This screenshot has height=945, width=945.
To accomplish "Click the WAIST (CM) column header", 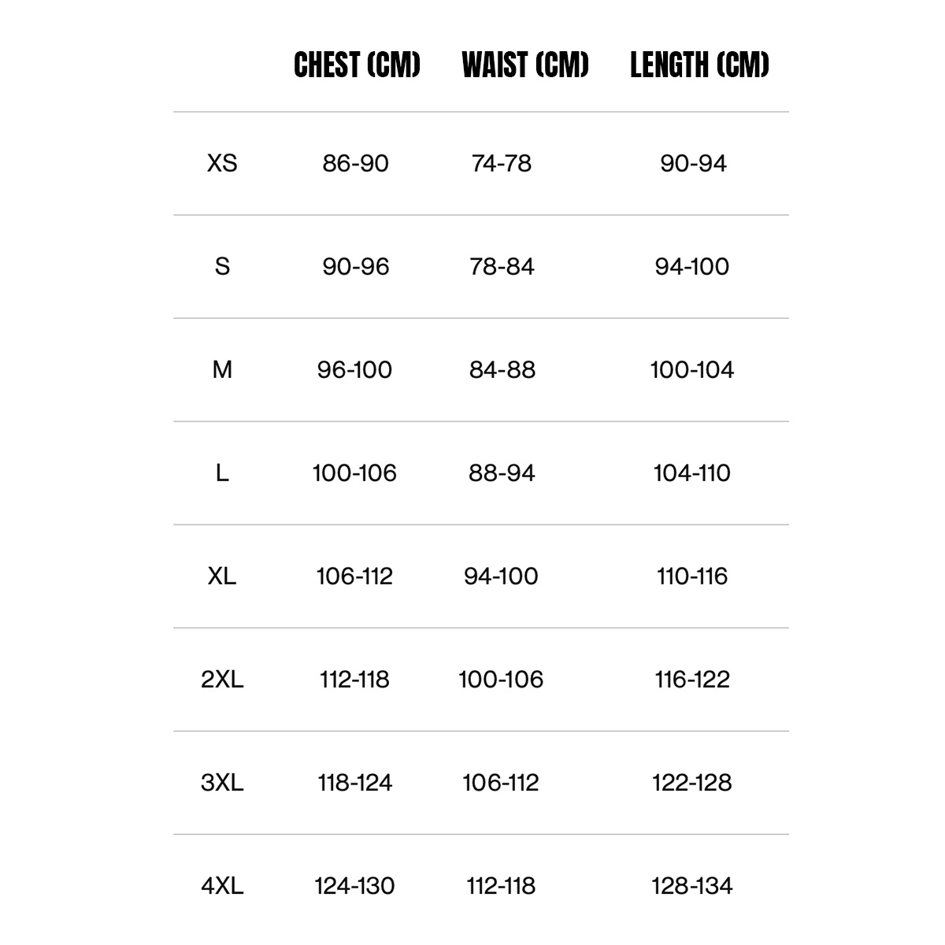I will coord(525,65).
